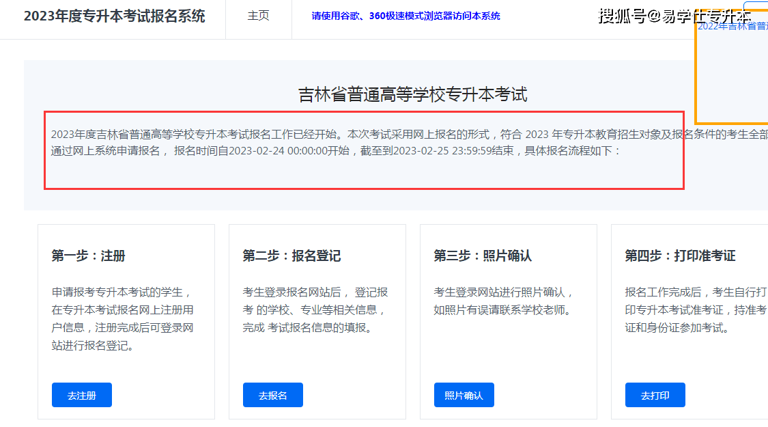Click the 去注册 registration button

point(81,394)
